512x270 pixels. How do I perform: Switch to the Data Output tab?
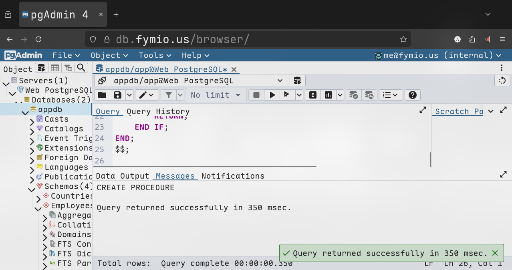(x=123, y=176)
